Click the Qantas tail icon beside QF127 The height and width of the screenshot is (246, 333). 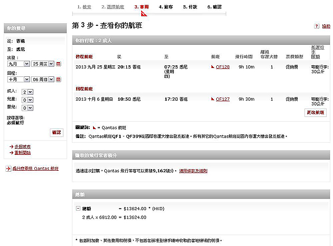212,99
